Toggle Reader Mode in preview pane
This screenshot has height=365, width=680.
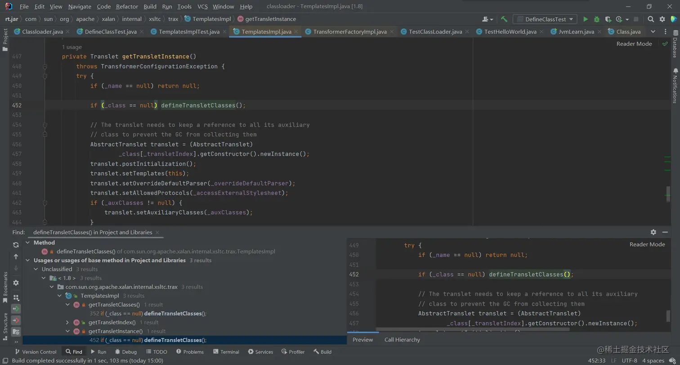click(647, 244)
